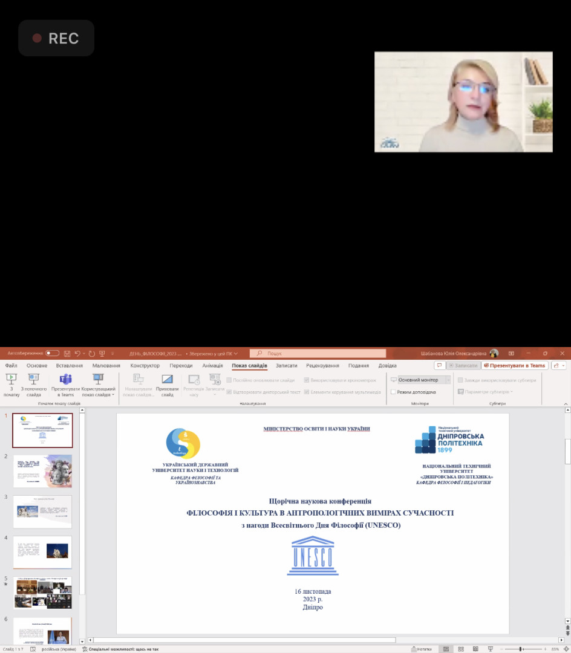
Task: Click the language indicator 'російська (Україна)'
Action: click(59, 649)
